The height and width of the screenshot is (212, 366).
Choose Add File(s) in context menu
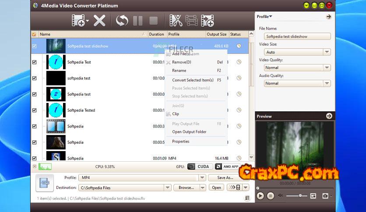196,54
